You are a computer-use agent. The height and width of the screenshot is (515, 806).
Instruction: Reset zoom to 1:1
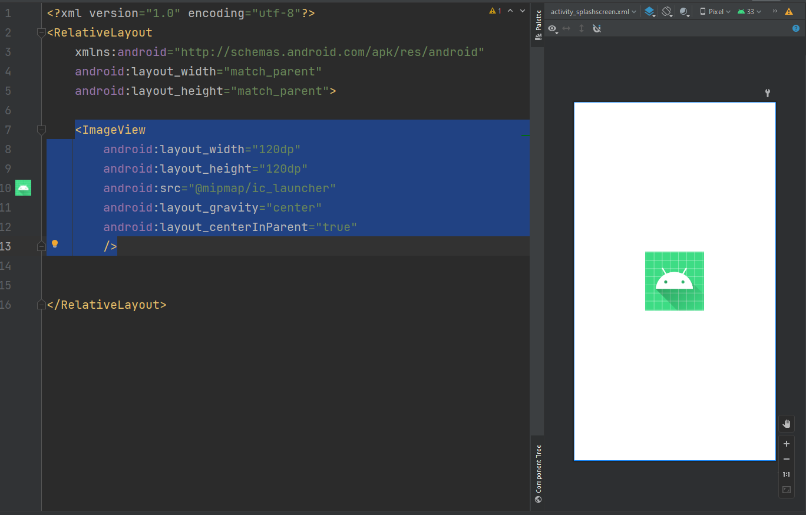coord(786,474)
